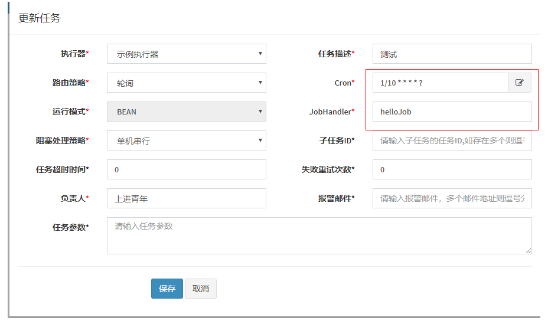Click the 阻塞处理策略 label

pos(62,140)
